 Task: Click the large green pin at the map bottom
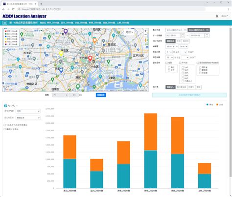[78, 87]
